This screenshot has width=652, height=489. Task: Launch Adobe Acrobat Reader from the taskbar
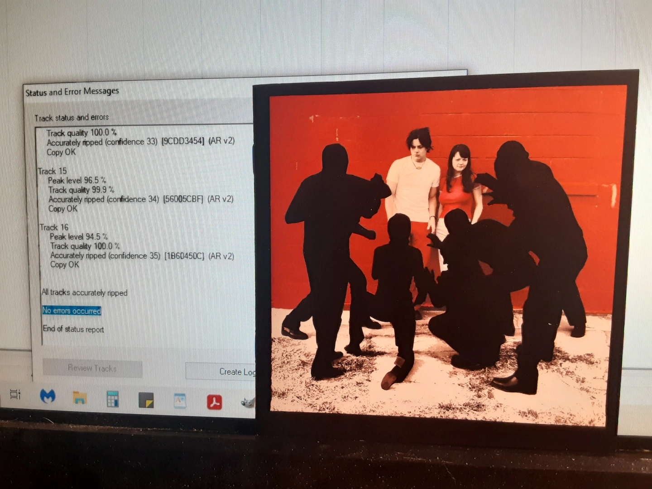pyautogui.click(x=214, y=402)
